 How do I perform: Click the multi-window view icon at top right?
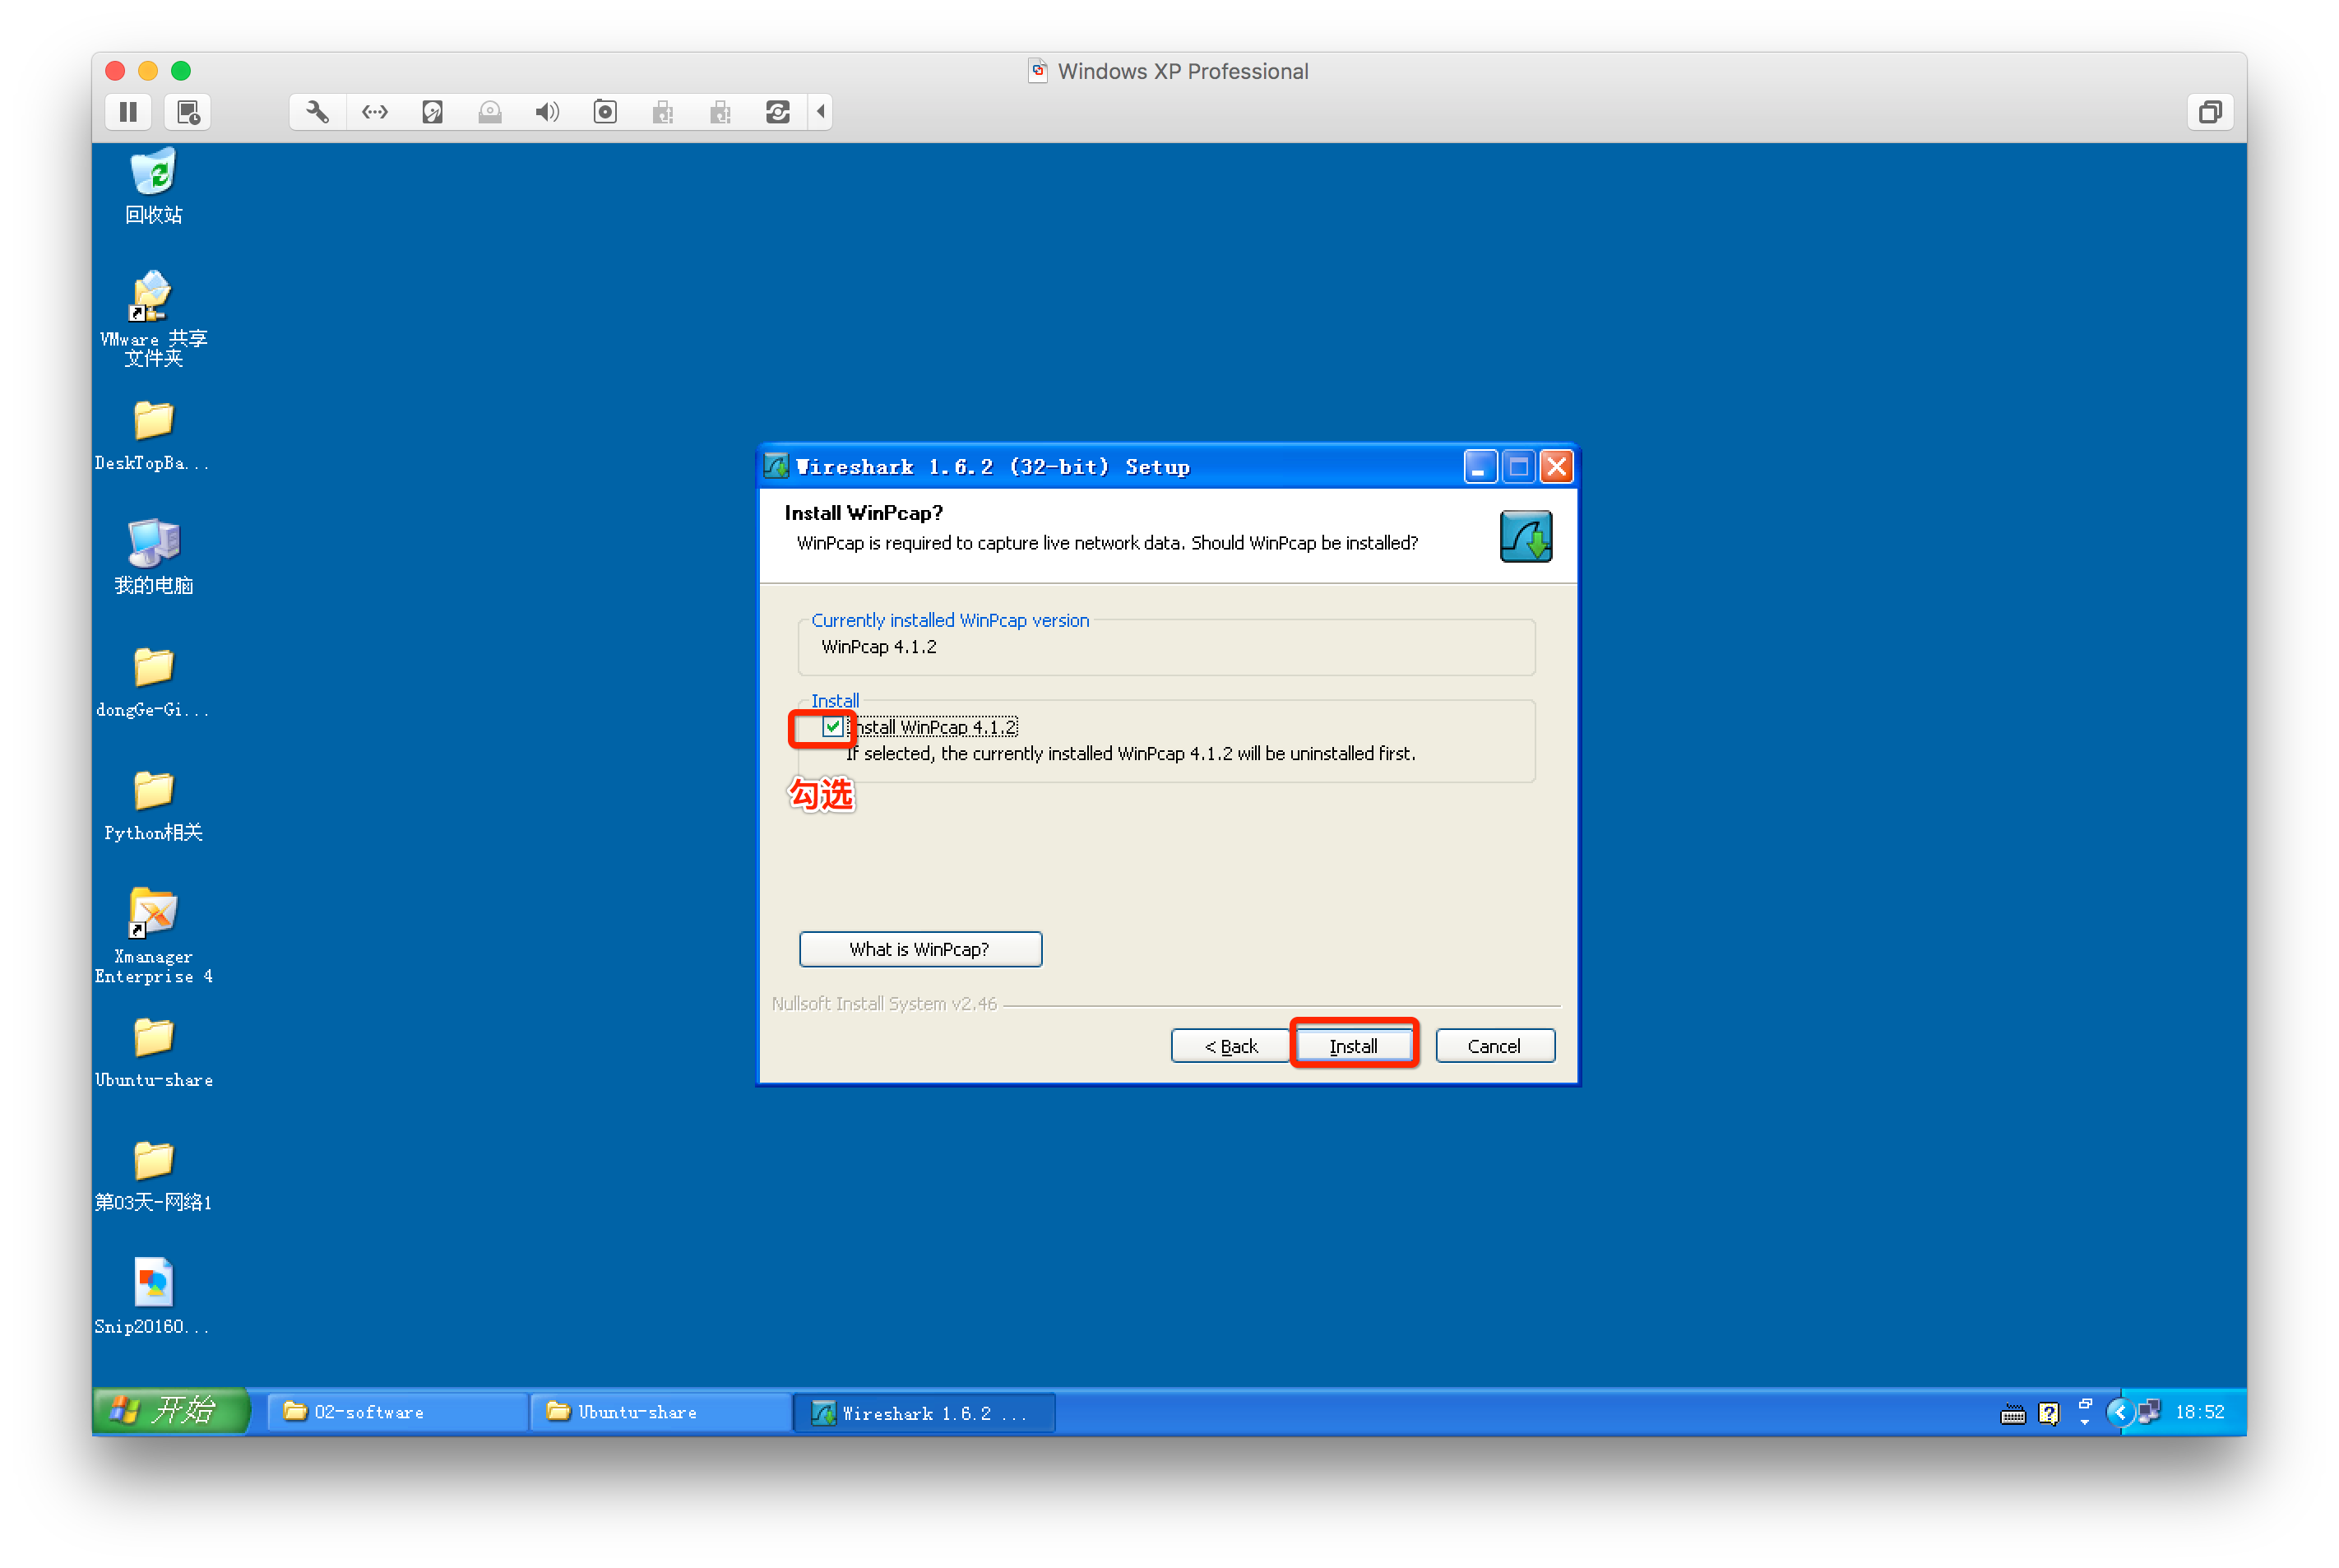[x=2209, y=112]
